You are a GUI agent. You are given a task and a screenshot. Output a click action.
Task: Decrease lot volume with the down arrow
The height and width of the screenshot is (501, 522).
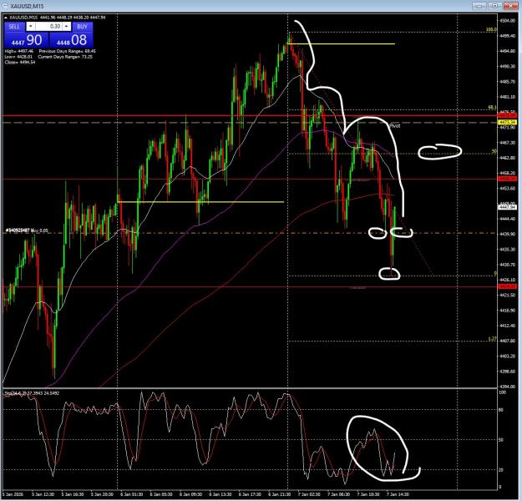[31, 27]
